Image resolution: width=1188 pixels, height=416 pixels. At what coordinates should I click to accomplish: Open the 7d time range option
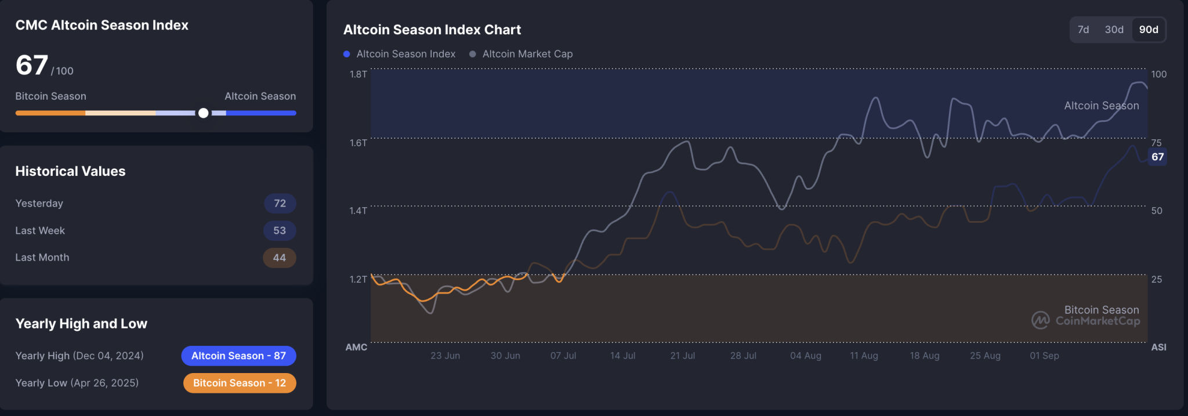coord(1084,29)
